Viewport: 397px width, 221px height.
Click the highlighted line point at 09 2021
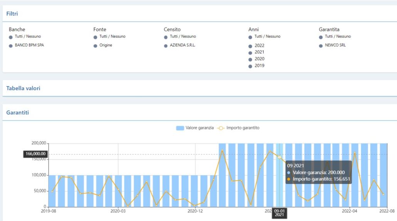pyautogui.click(x=279, y=157)
